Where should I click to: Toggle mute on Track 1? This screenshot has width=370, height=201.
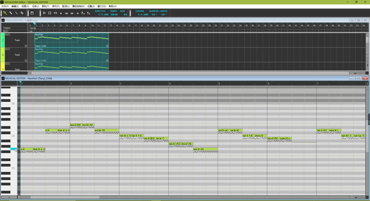(7, 34)
